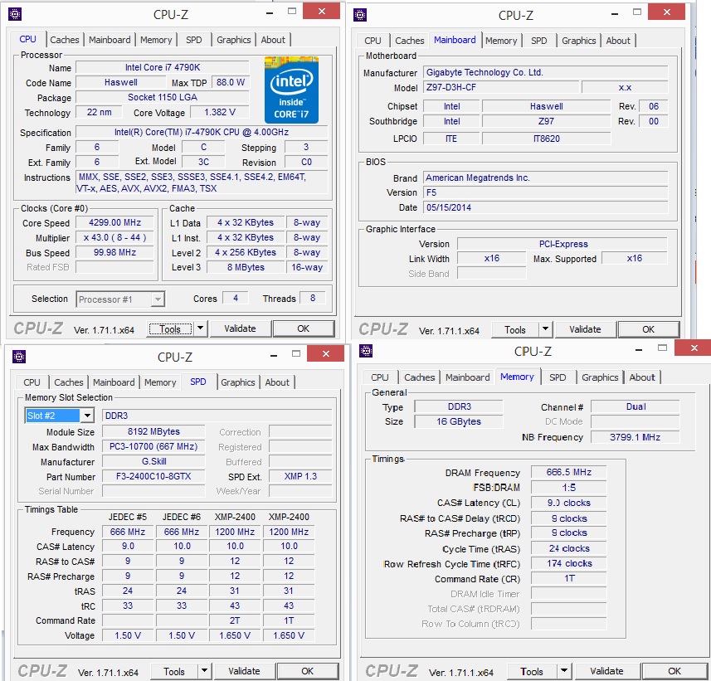Click CPU-Z app icon in Memory window title bar

click(x=366, y=351)
